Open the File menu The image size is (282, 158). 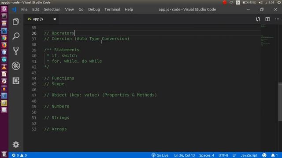pos(24,9)
